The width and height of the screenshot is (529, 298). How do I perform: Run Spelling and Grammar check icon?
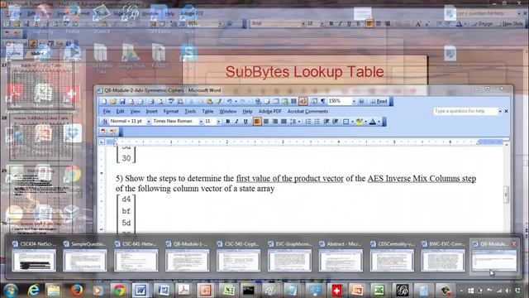(x=170, y=101)
